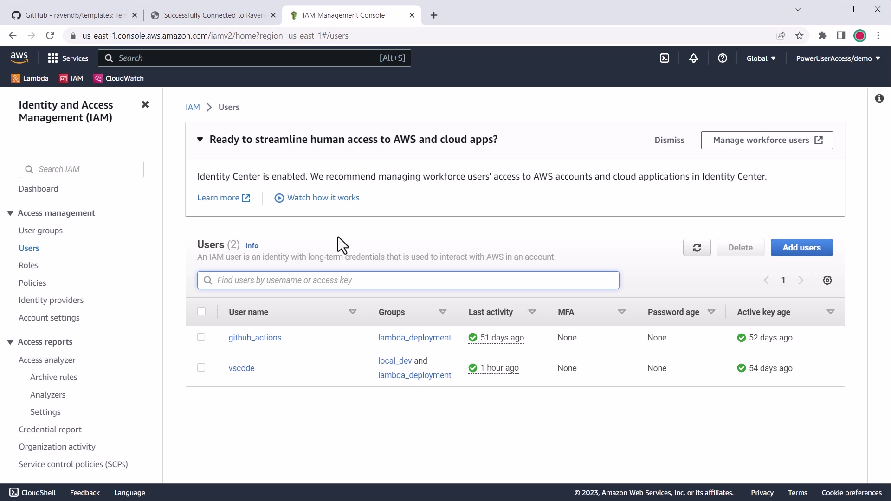This screenshot has height=501, width=891.
Task: Collapse the streamline human access banner
Action: pyautogui.click(x=200, y=140)
